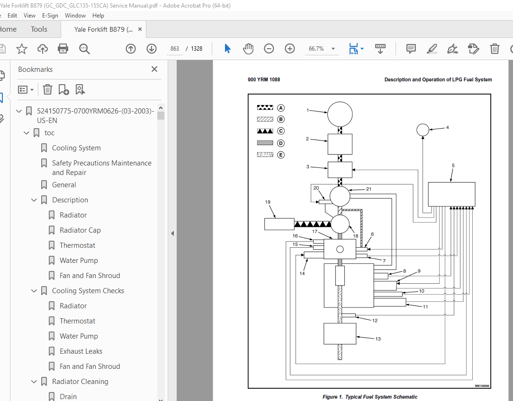Open the scrolling mode page display tool
The image size is (513, 401).
point(380,49)
